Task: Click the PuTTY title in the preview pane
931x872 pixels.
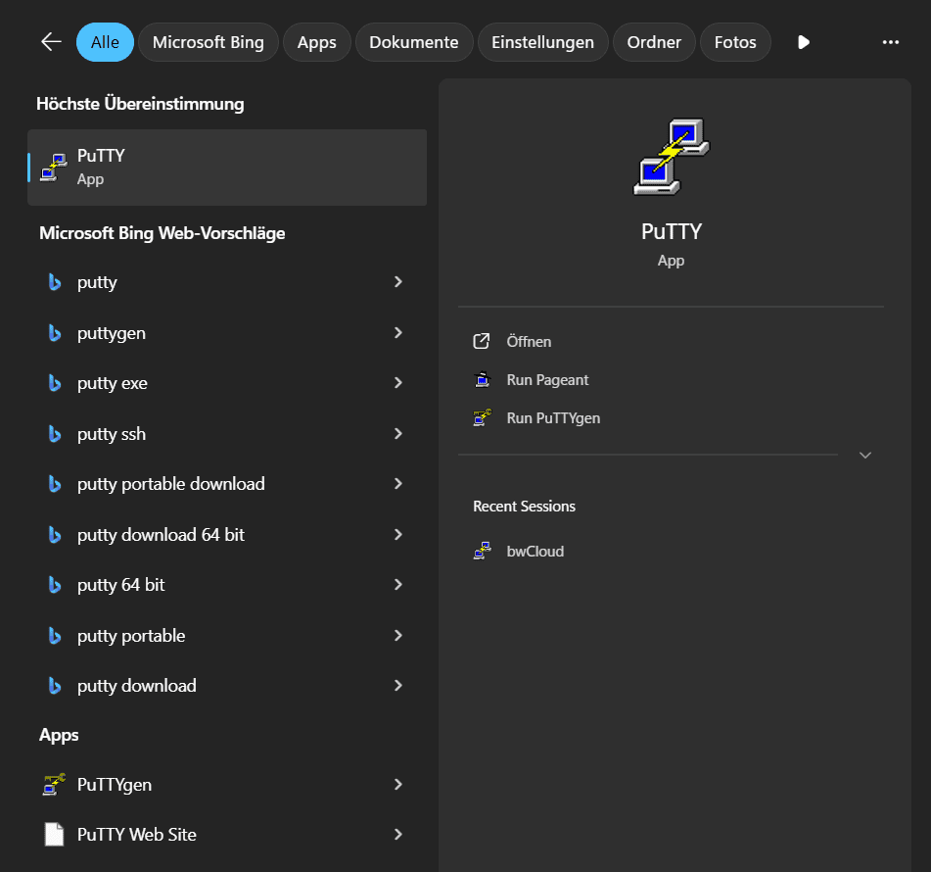Action: click(x=672, y=231)
